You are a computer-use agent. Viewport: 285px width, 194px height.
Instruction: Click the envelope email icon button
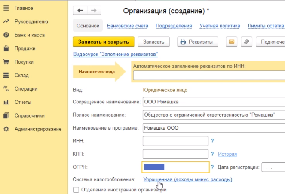232,42
